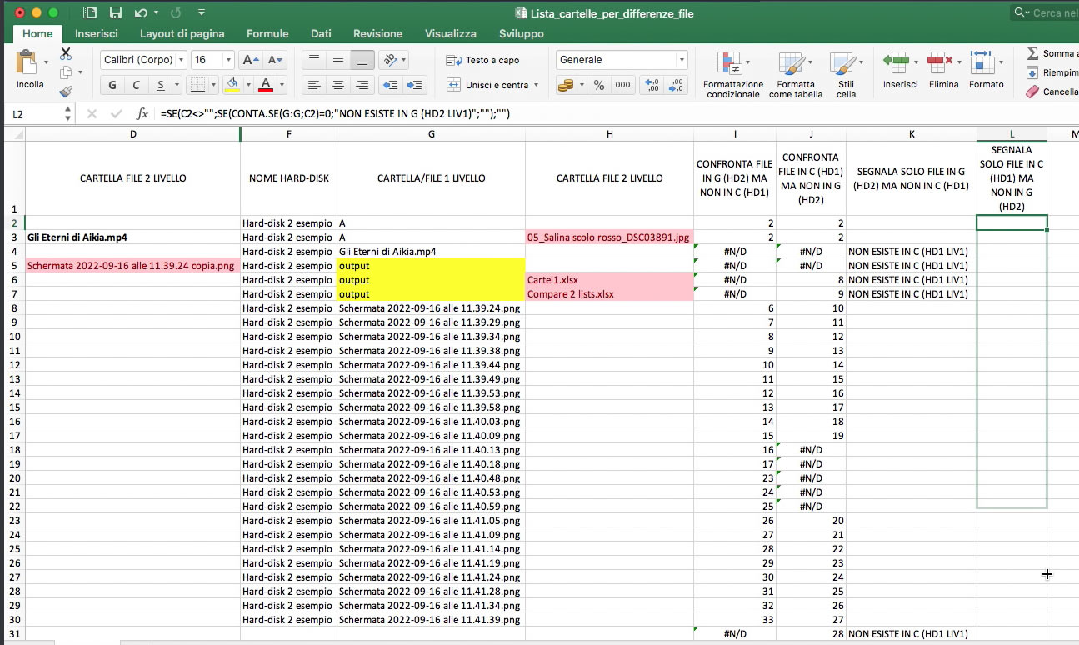Image resolution: width=1079 pixels, height=645 pixels.
Task: Apply percent style with the % icon
Action: click(x=598, y=85)
